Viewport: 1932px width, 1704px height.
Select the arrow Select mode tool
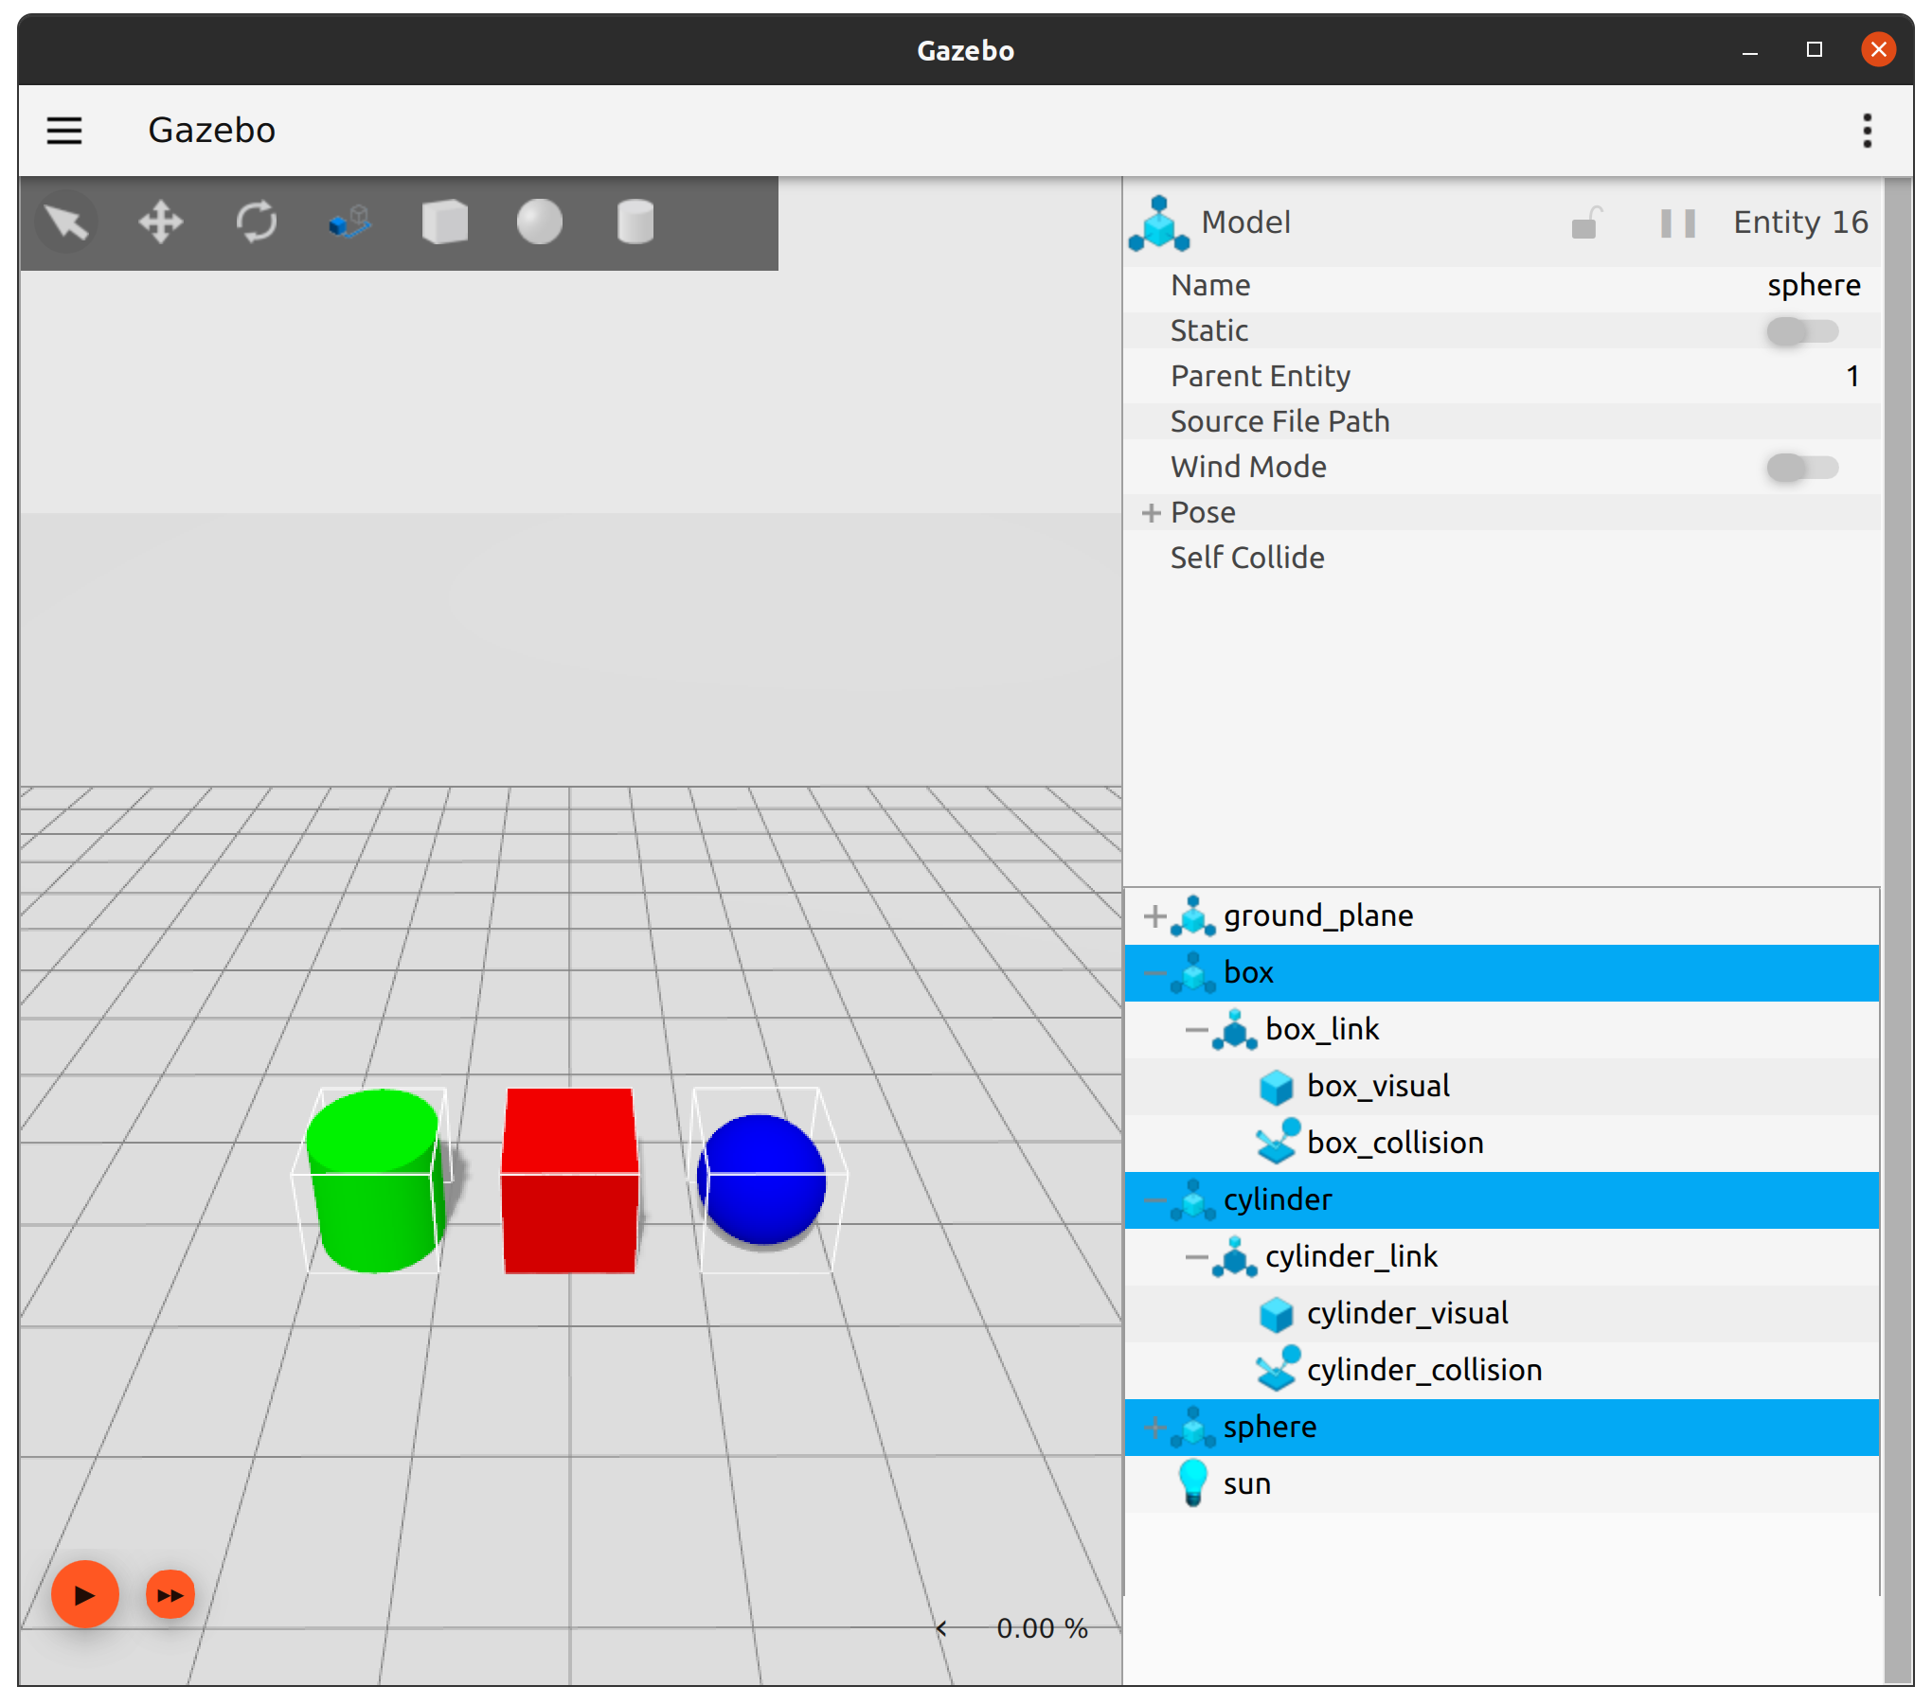tap(66, 223)
